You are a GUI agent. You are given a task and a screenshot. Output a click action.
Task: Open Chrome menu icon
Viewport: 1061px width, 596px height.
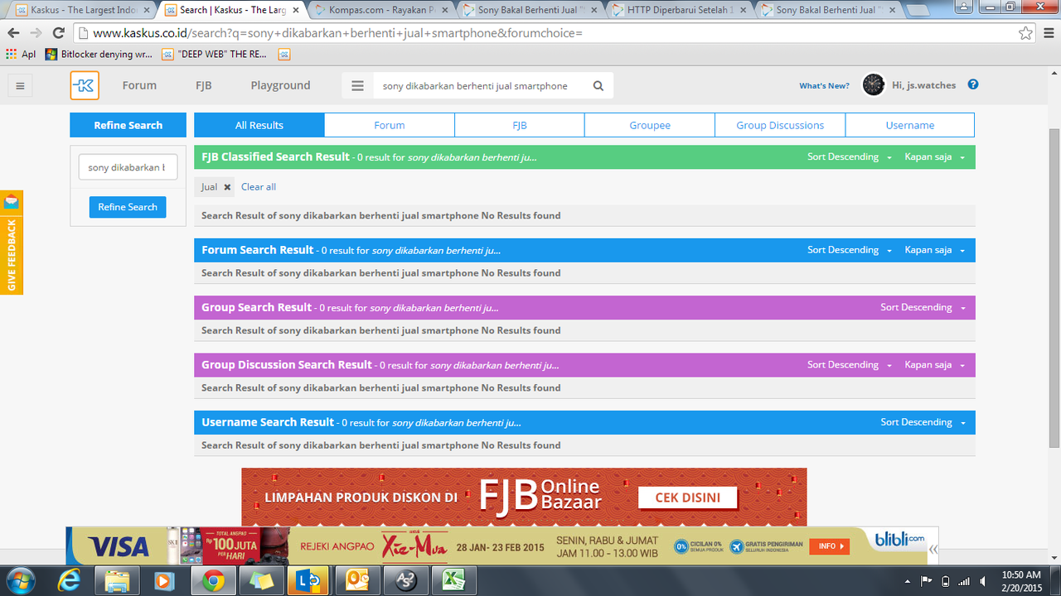pyautogui.click(x=1048, y=33)
